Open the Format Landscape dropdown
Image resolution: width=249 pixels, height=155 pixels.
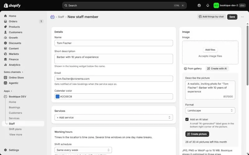click(x=210, y=110)
